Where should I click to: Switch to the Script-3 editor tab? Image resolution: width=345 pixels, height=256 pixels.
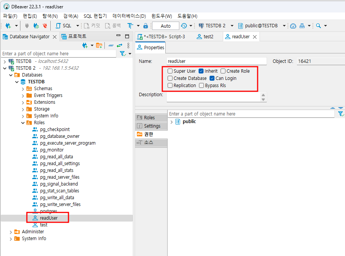(x=161, y=37)
